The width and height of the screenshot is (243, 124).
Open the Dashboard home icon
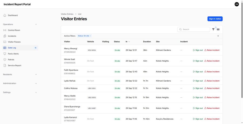point(5,15)
